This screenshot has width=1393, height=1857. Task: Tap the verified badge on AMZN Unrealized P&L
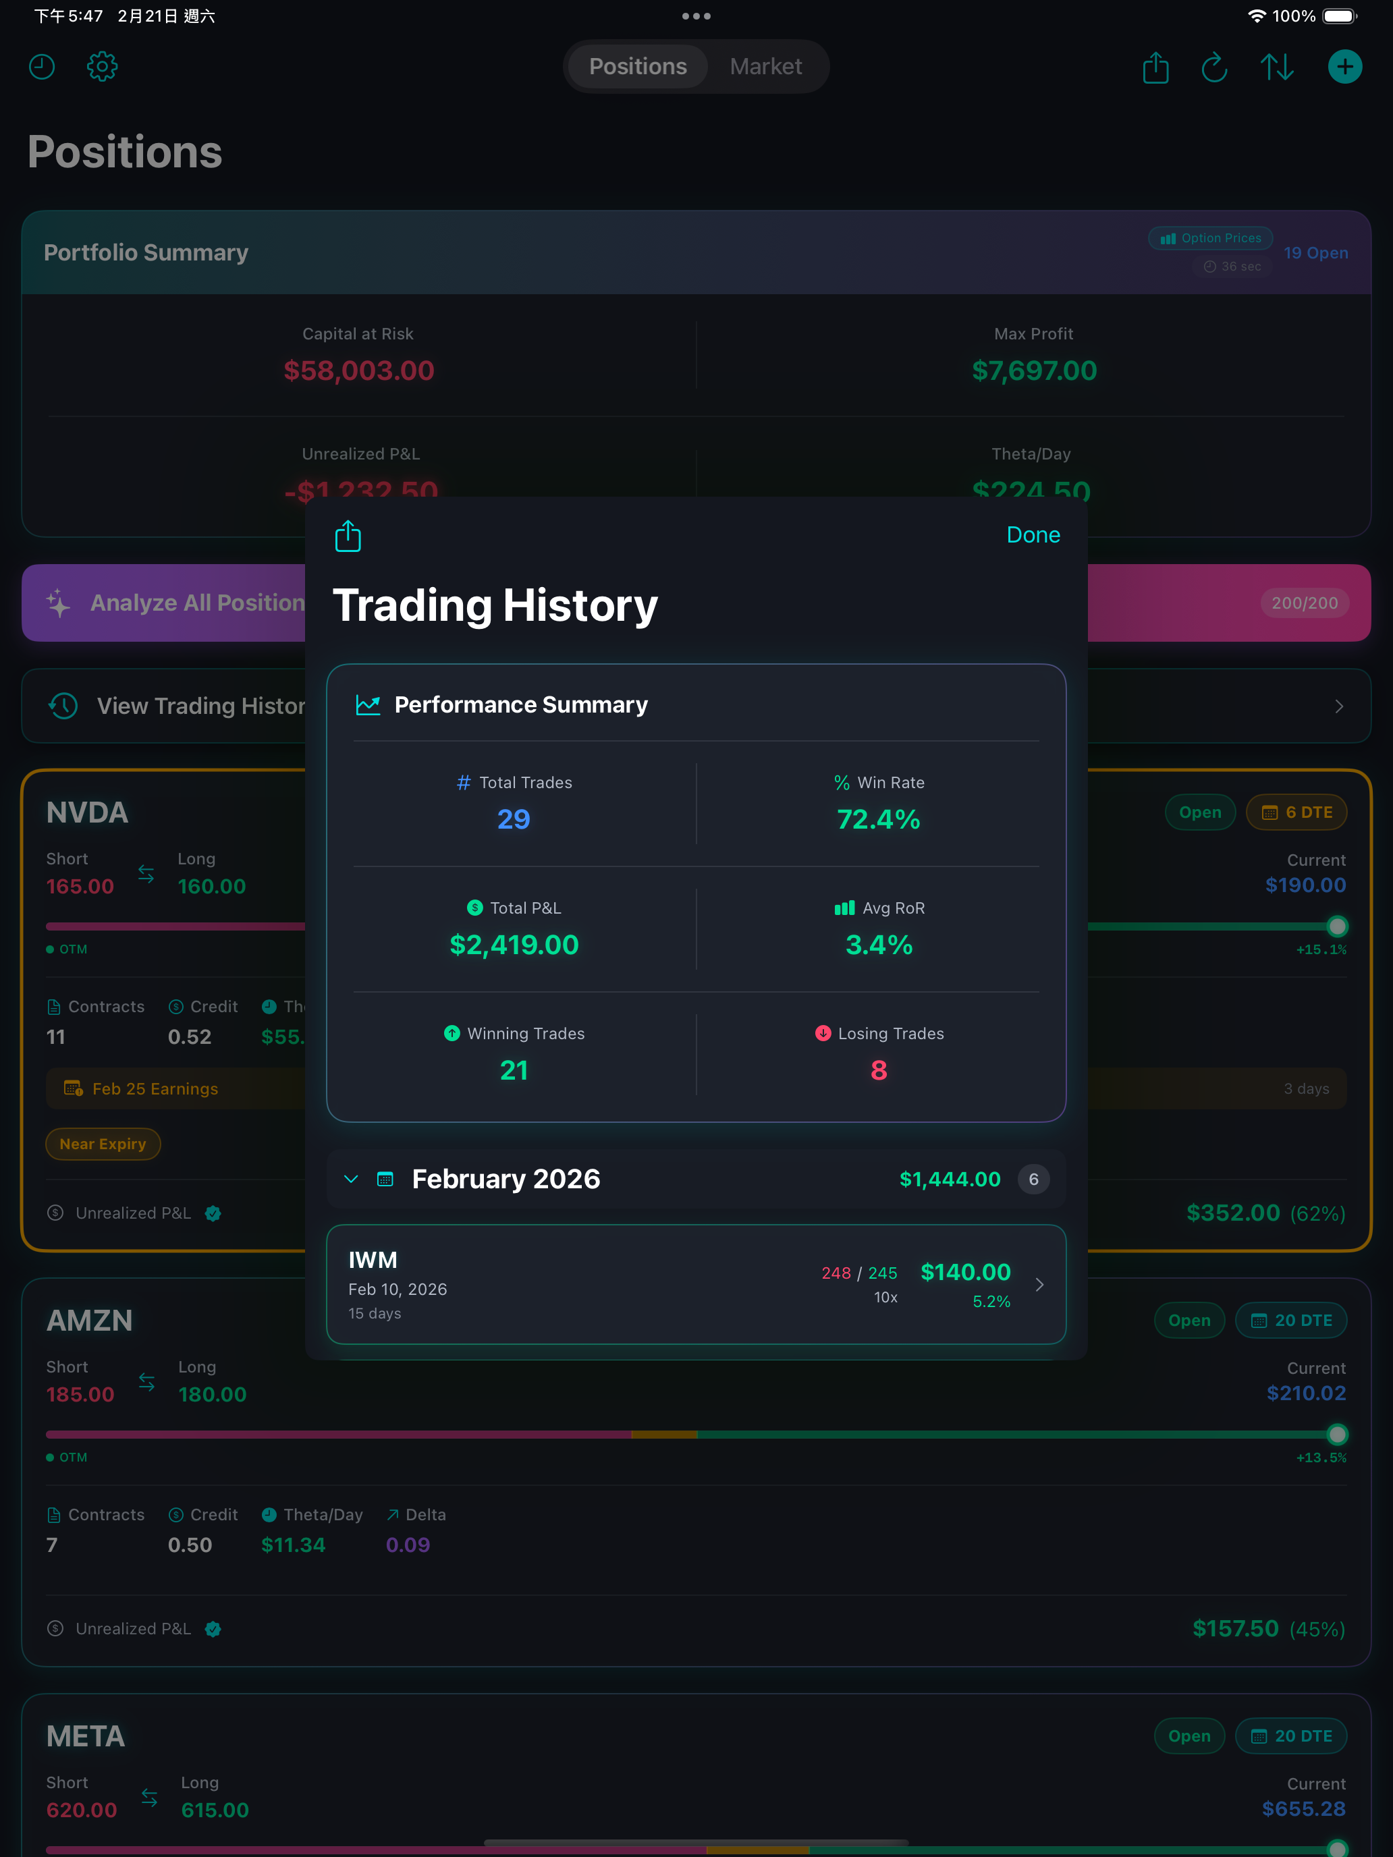(x=213, y=1629)
